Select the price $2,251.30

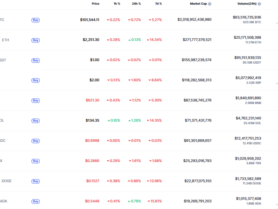coord(91,40)
